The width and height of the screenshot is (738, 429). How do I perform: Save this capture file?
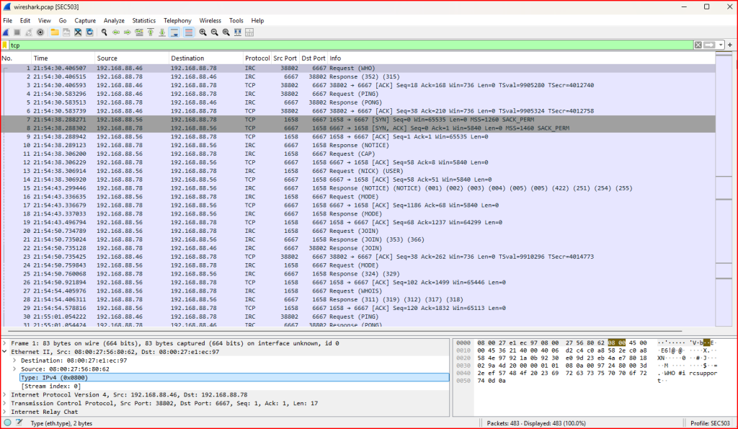point(66,32)
